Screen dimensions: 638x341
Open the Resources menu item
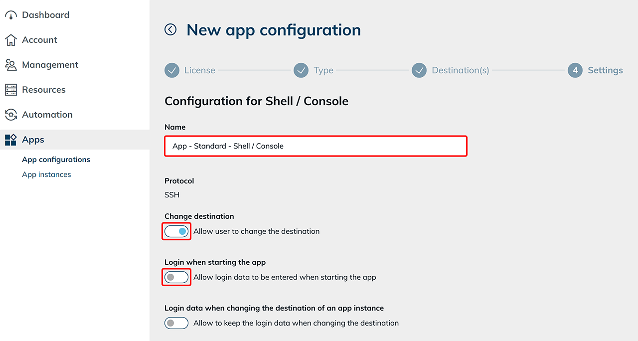pos(44,90)
